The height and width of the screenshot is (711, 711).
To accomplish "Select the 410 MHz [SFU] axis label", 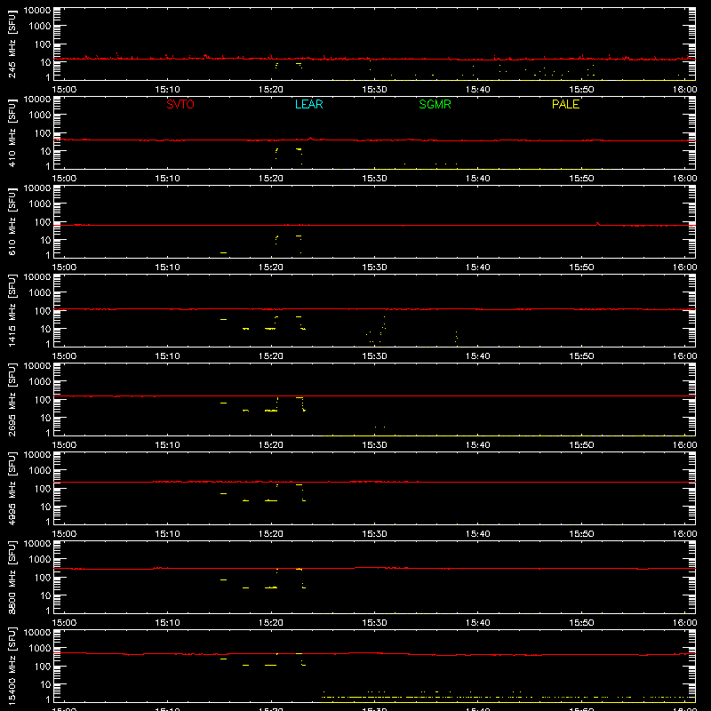I will click(x=12, y=133).
